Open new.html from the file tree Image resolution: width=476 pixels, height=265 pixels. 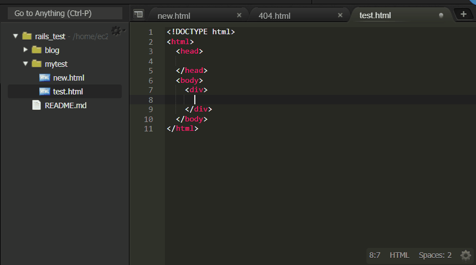(x=69, y=78)
